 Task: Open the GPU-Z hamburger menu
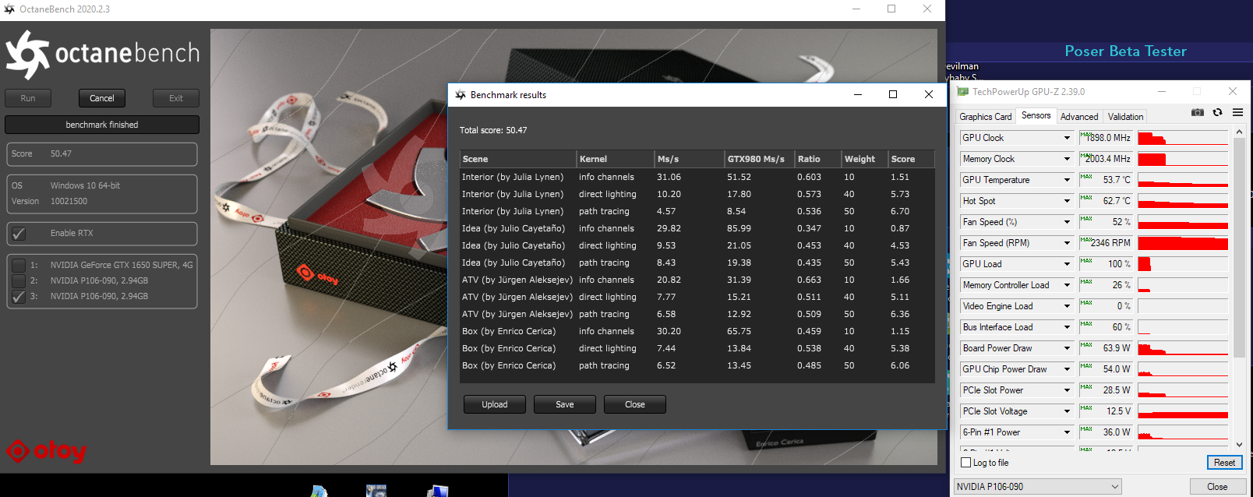tap(1237, 113)
